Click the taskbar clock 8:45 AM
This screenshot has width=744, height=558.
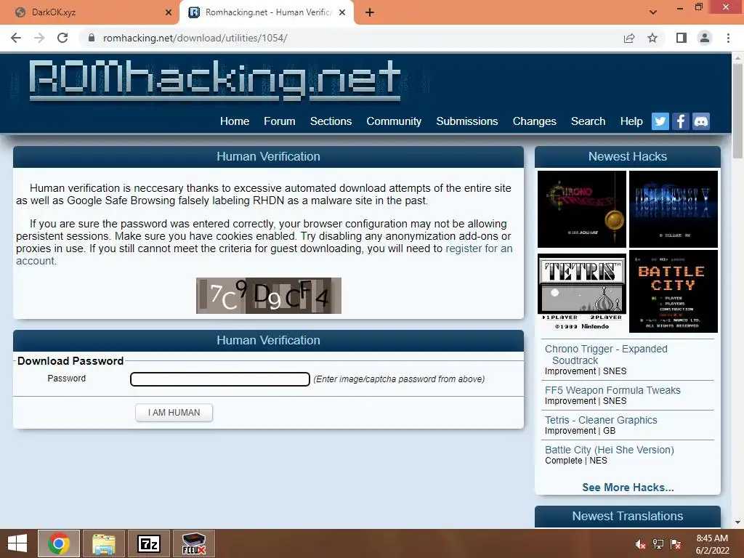(712, 538)
